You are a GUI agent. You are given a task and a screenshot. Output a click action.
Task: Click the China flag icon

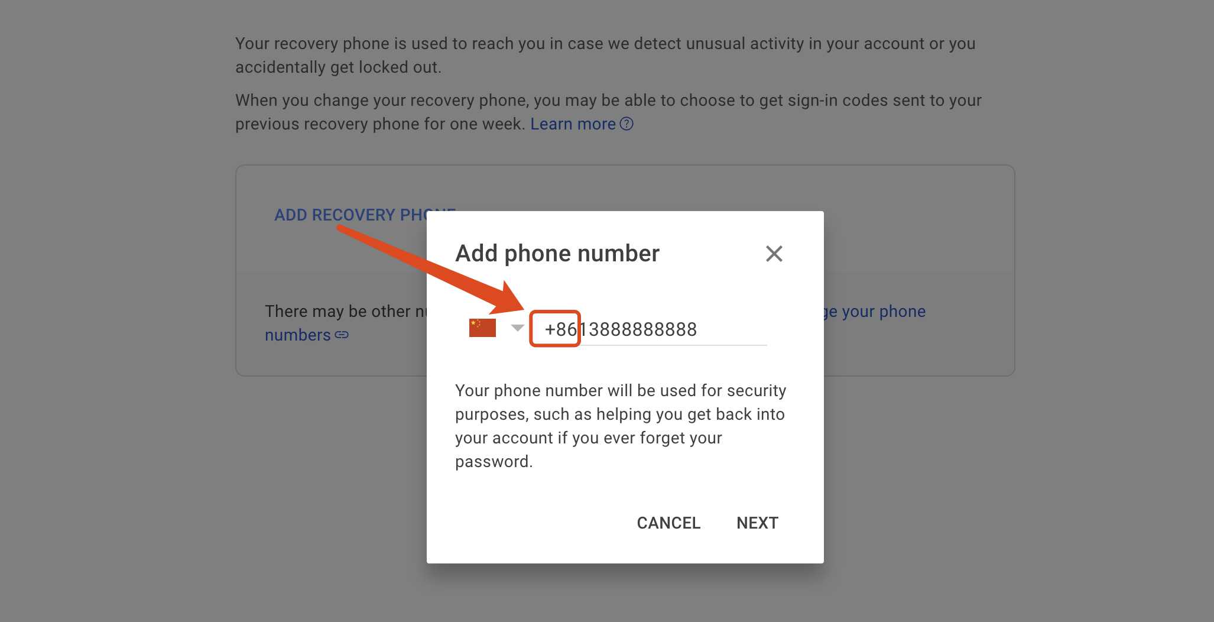pyautogui.click(x=482, y=328)
